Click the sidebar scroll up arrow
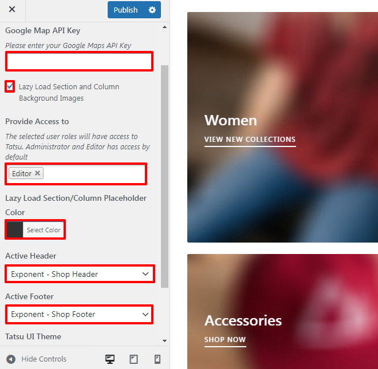This screenshot has height=369, width=378. [x=164, y=27]
